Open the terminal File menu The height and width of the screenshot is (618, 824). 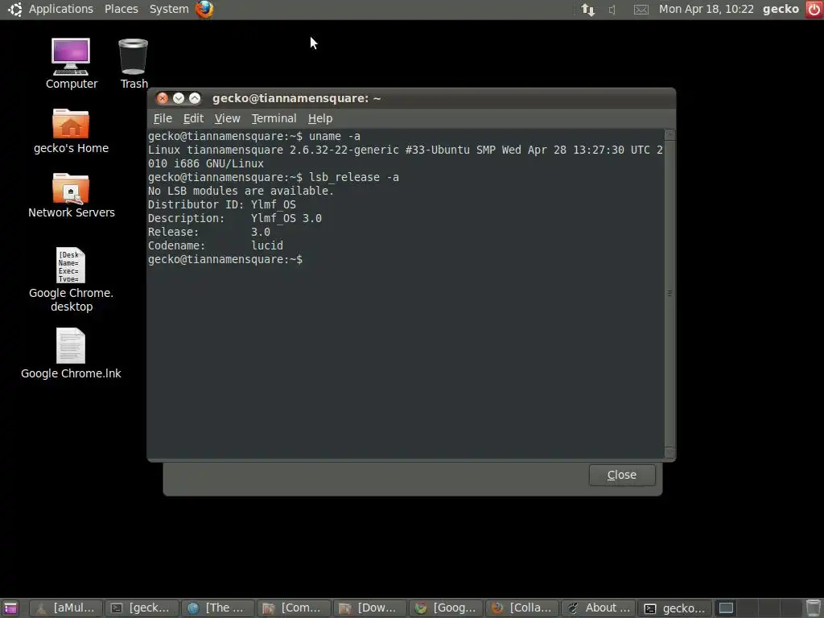coord(163,118)
